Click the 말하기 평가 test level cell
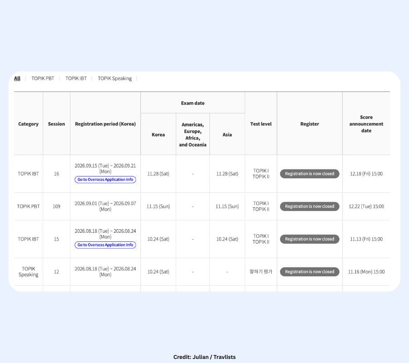Image resolution: width=409 pixels, height=363 pixels. (x=261, y=272)
